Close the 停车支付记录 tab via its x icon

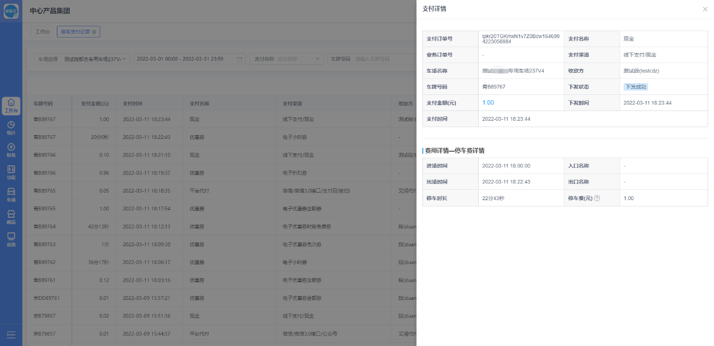[x=94, y=32]
